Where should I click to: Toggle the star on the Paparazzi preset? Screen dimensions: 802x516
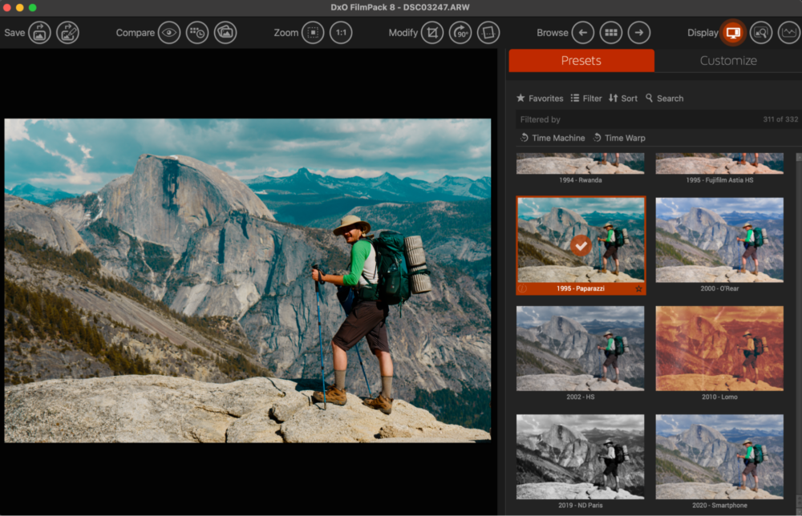639,288
